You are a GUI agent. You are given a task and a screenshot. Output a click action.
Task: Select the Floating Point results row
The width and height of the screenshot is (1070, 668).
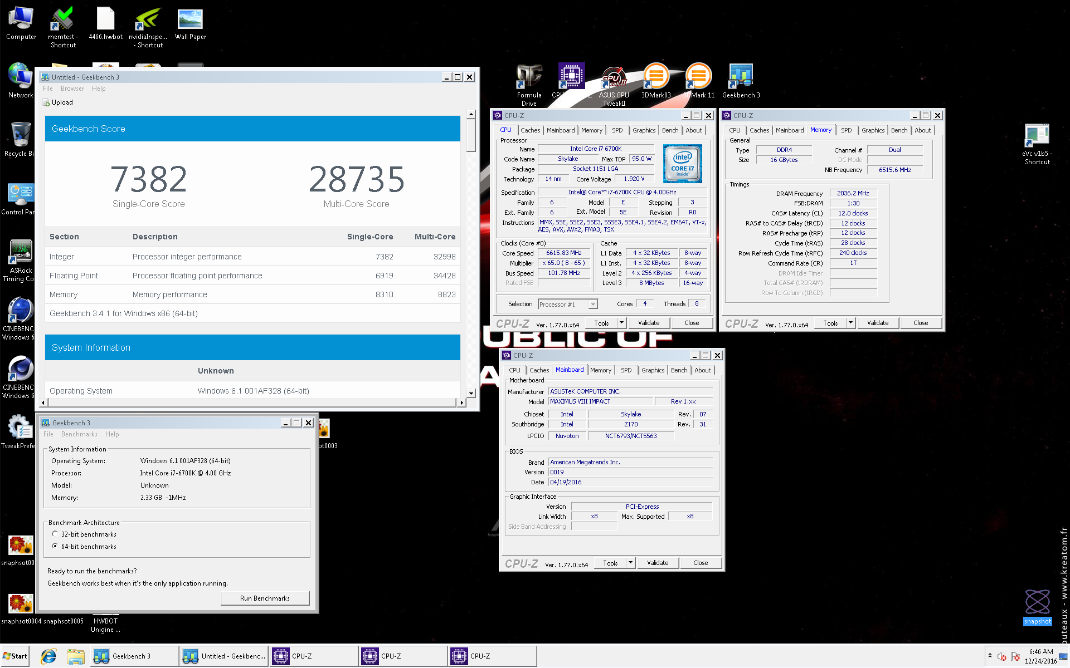click(x=252, y=276)
